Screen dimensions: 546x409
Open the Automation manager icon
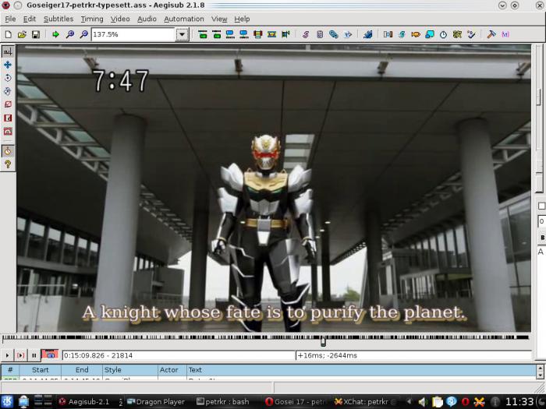pos(367,34)
